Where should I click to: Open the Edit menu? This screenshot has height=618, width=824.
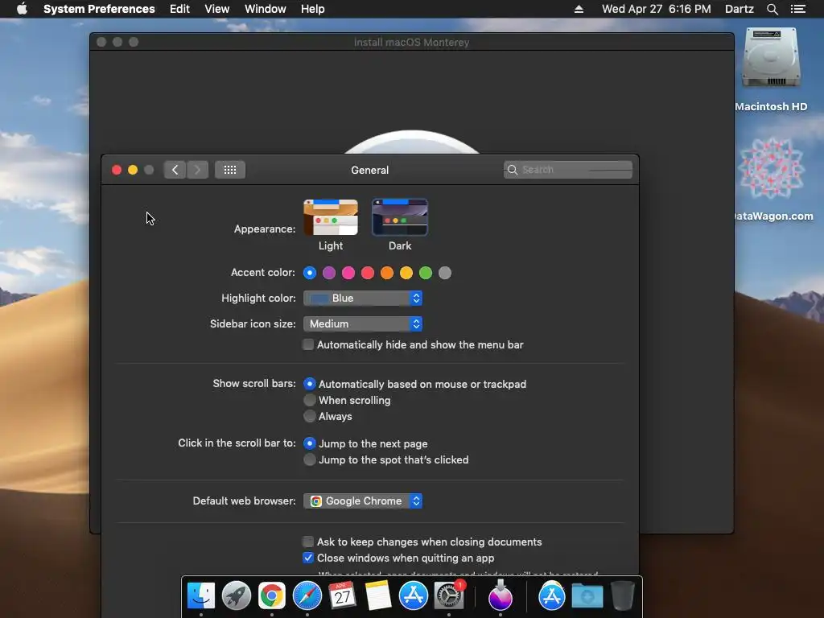tap(179, 9)
